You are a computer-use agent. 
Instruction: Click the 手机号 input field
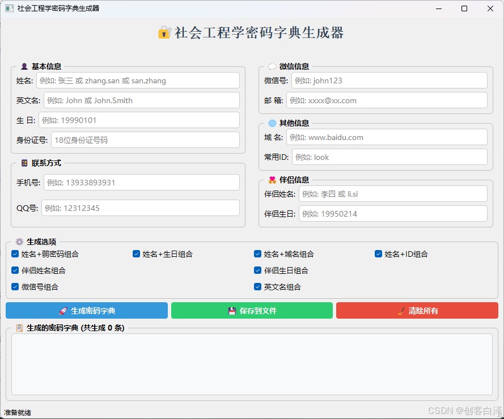141,183
